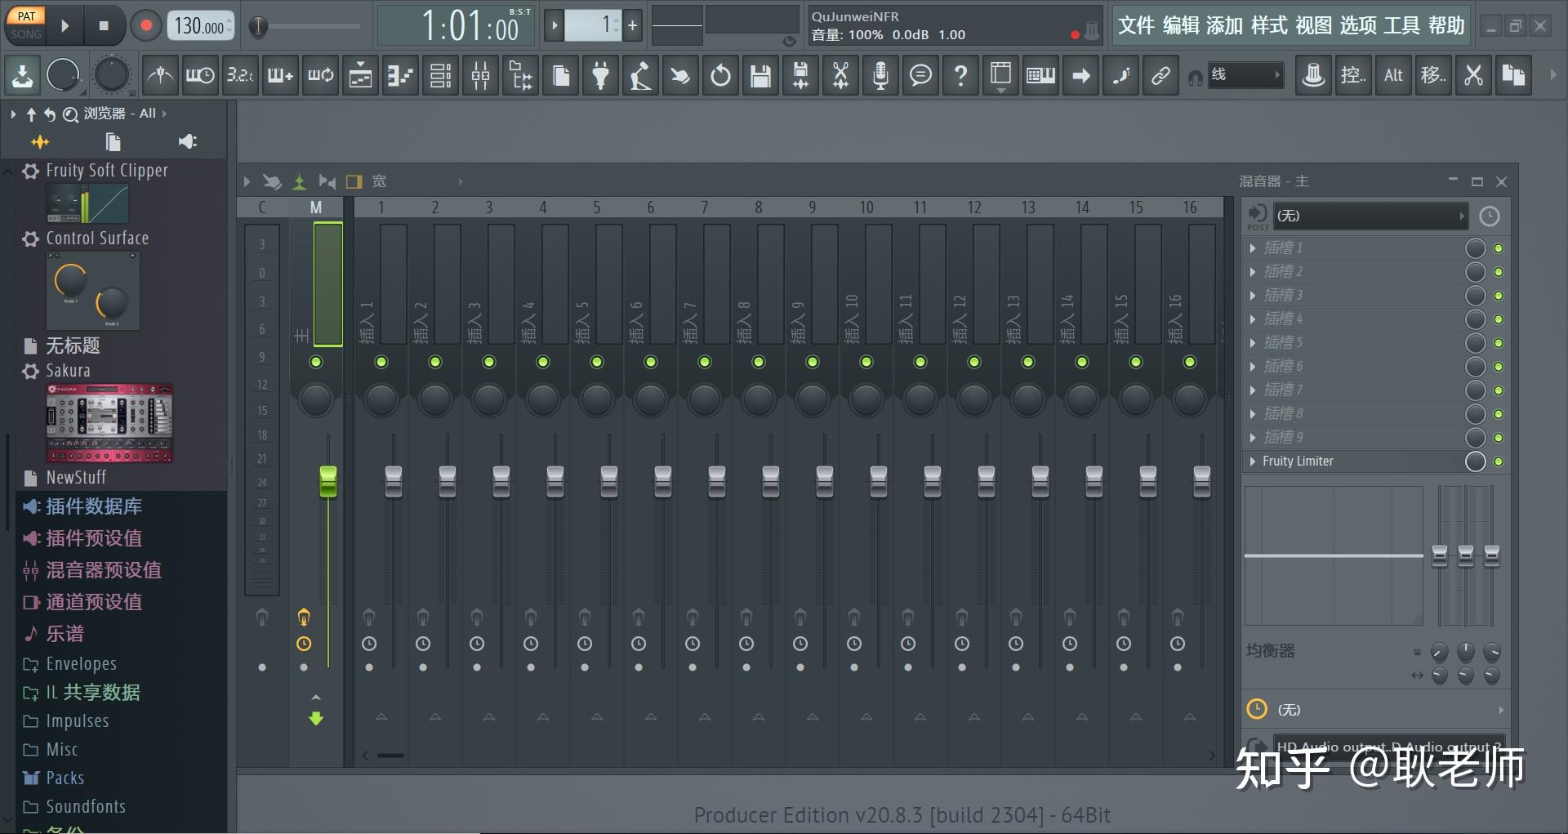The image size is (1568, 834).
Task: Toggle the metronome icon
Action: coord(160,76)
